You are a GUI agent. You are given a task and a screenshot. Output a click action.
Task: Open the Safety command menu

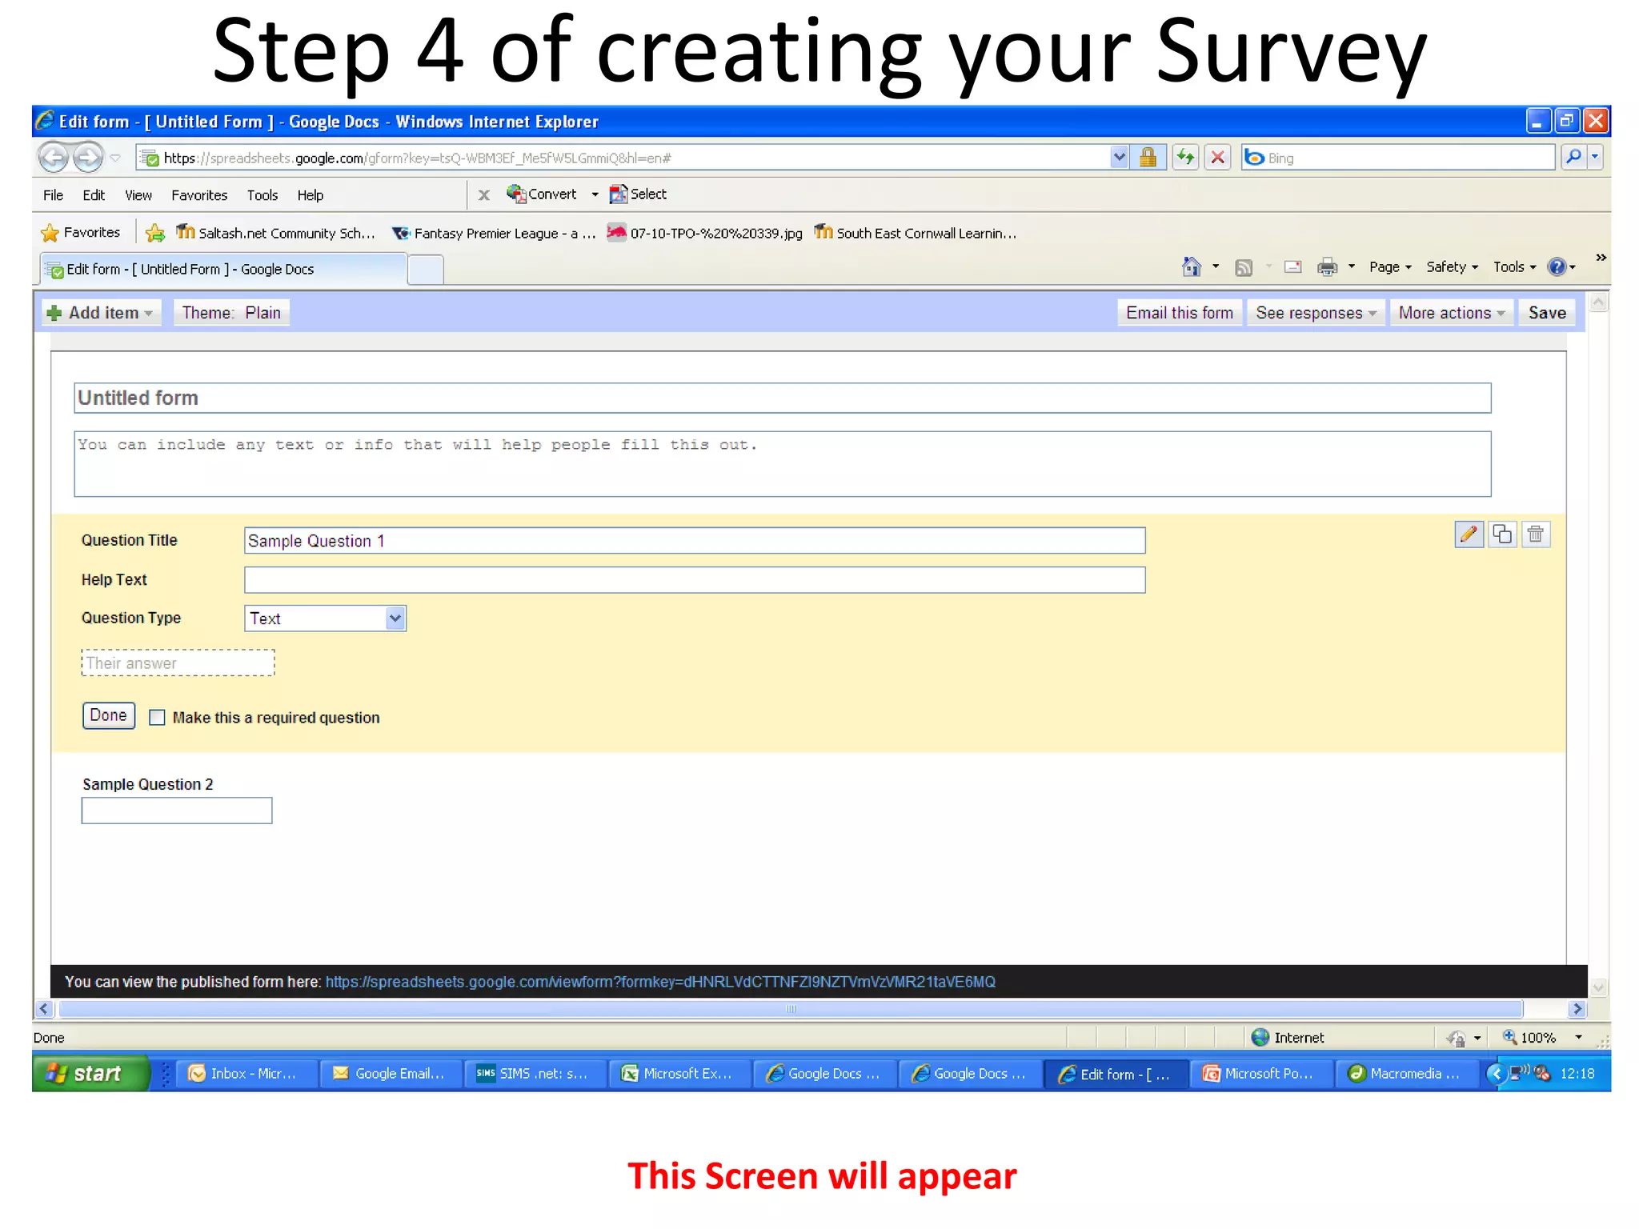(1452, 267)
